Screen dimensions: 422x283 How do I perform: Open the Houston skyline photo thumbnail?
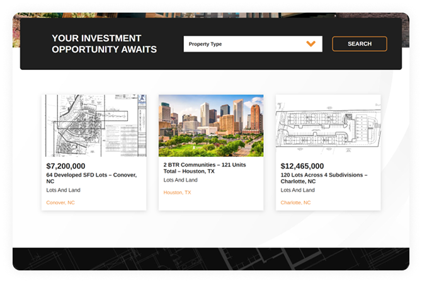pyautogui.click(x=211, y=125)
